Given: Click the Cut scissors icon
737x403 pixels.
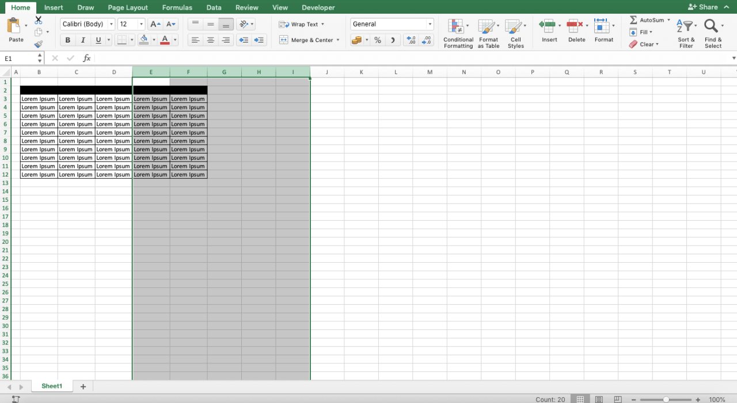Looking at the screenshot, I should pos(39,20).
